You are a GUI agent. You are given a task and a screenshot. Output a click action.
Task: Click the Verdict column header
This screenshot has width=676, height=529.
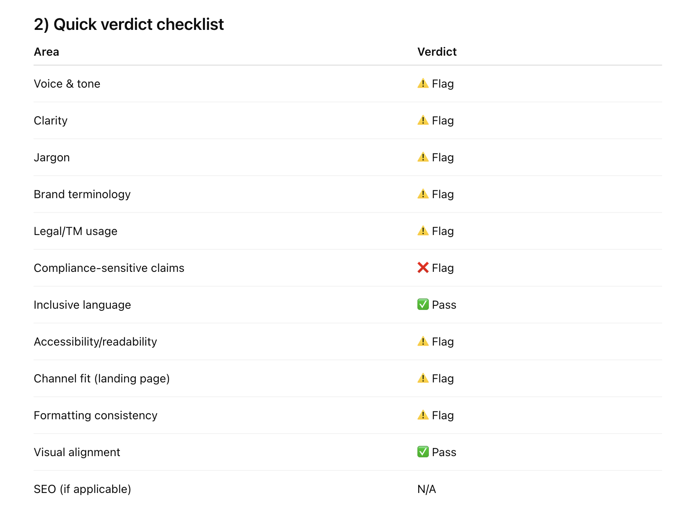[437, 52]
